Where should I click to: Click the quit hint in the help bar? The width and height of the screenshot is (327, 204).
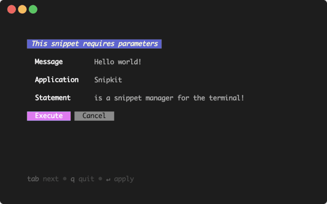[87, 179]
